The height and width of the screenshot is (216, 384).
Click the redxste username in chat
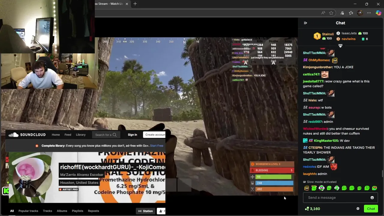point(309,167)
